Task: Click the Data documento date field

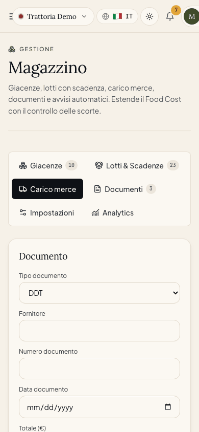Action: tap(99, 407)
